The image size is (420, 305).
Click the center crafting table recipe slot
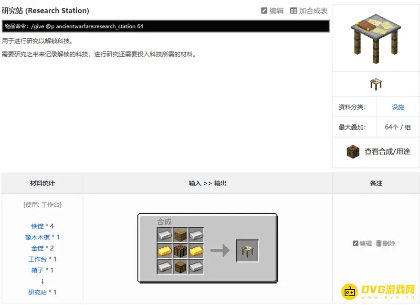tap(181, 251)
